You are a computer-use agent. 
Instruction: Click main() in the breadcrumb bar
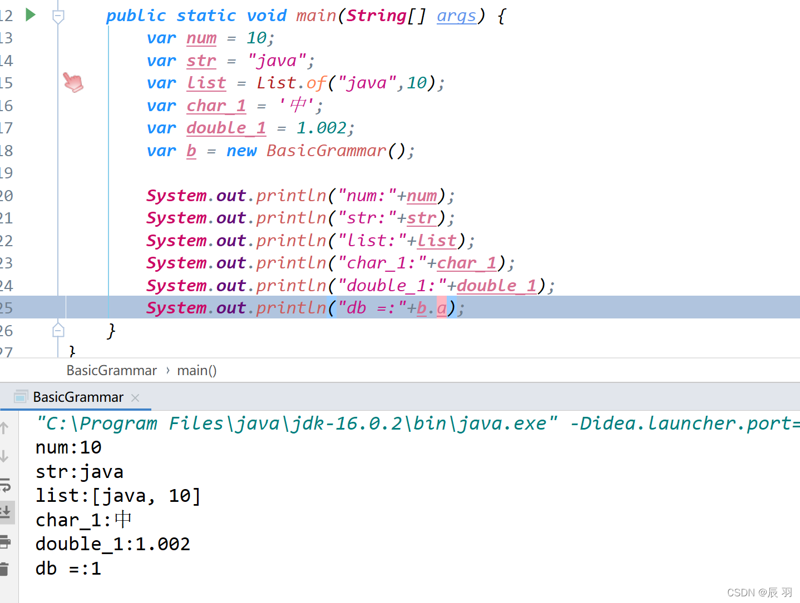pos(196,371)
